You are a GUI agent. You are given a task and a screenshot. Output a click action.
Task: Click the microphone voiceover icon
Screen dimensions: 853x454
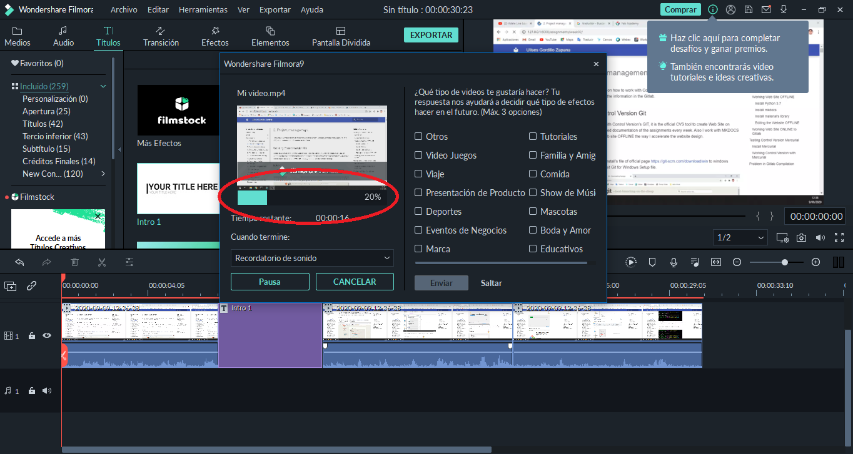tap(674, 262)
